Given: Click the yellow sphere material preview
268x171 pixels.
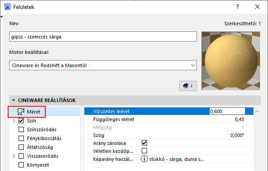Looking at the screenshot, I should (x=231, y=61).
